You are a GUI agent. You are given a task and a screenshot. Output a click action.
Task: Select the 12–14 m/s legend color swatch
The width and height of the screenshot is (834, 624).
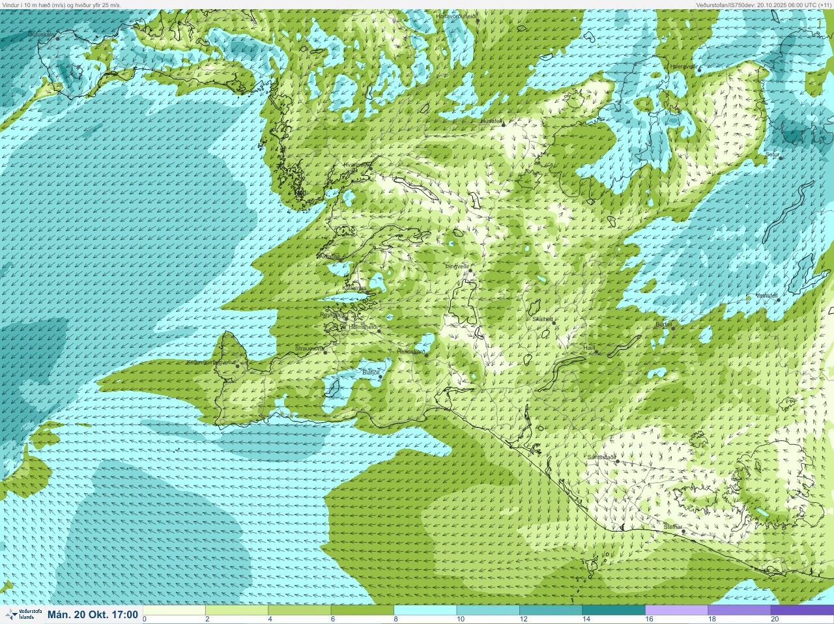550,610
